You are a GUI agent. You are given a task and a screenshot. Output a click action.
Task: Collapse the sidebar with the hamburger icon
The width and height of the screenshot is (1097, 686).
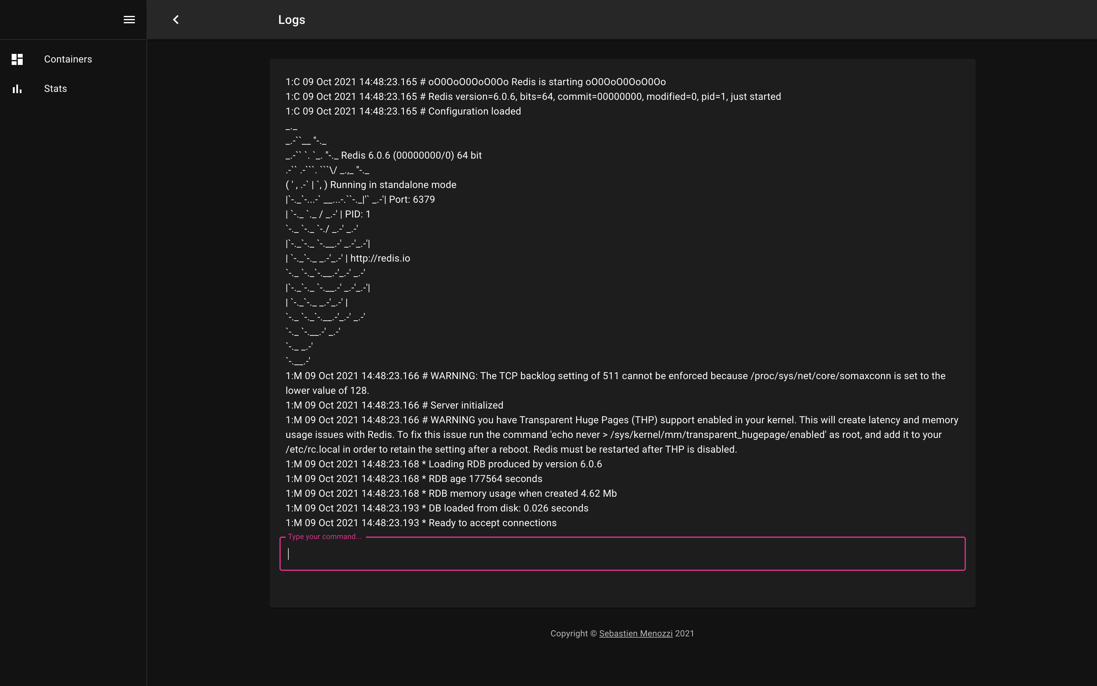click(x=129, y=20)
